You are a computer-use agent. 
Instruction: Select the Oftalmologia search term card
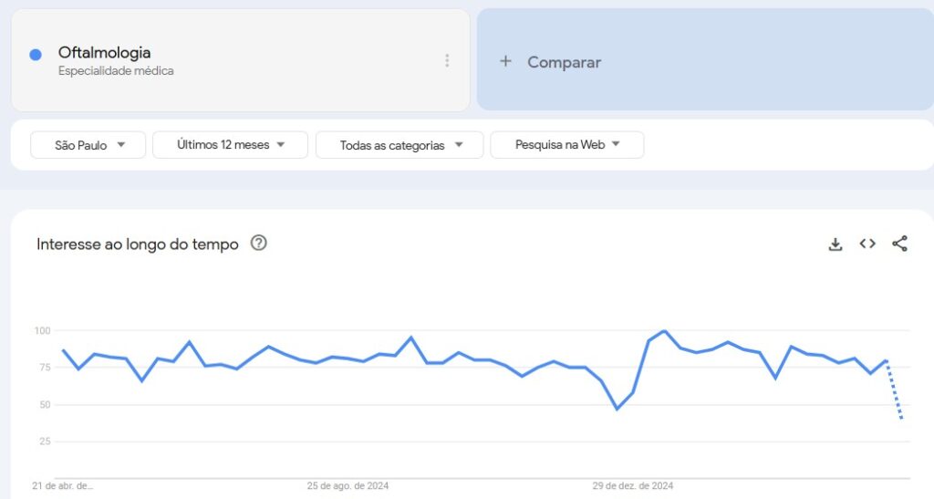241,60
